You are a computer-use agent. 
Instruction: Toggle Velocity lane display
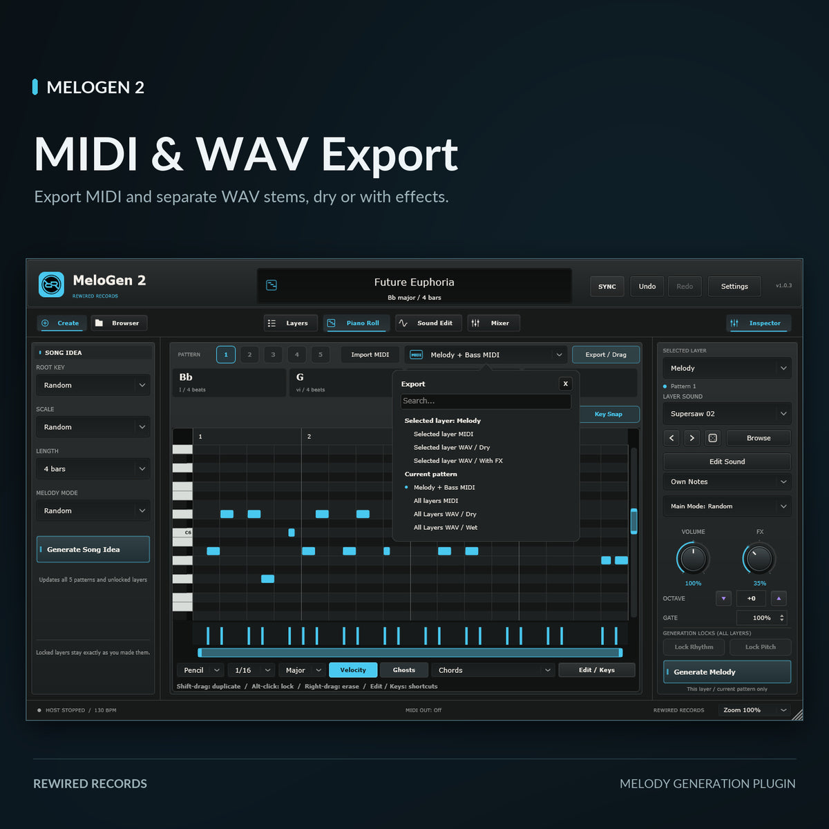point(353,669)
